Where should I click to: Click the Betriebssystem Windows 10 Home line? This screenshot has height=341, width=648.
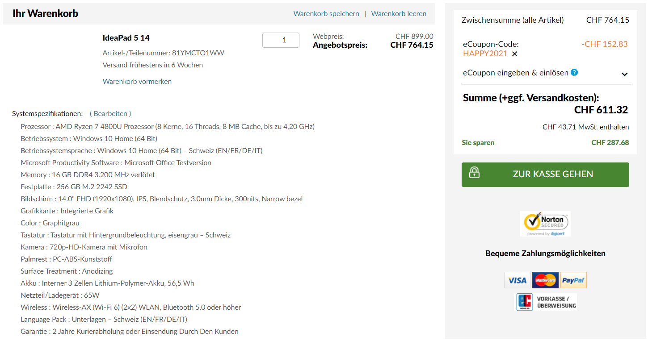pos(89,139)
